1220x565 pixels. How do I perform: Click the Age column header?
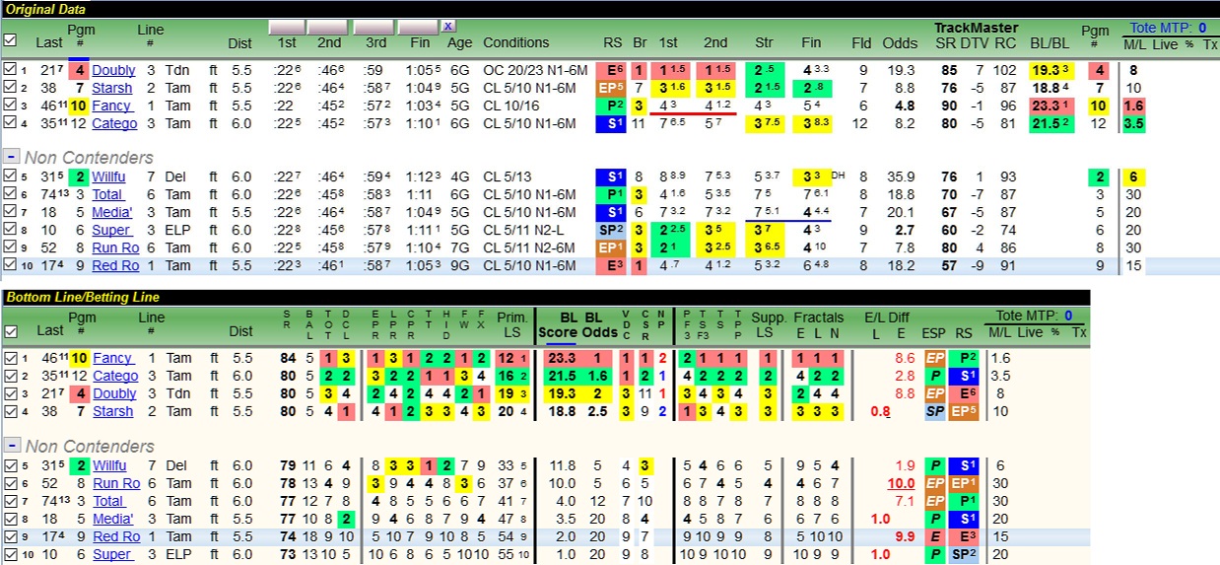point(459,42)
